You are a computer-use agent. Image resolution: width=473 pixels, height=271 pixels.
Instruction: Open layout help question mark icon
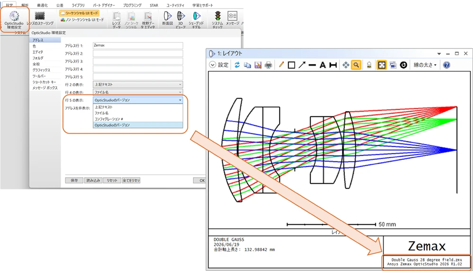(447, 65)
